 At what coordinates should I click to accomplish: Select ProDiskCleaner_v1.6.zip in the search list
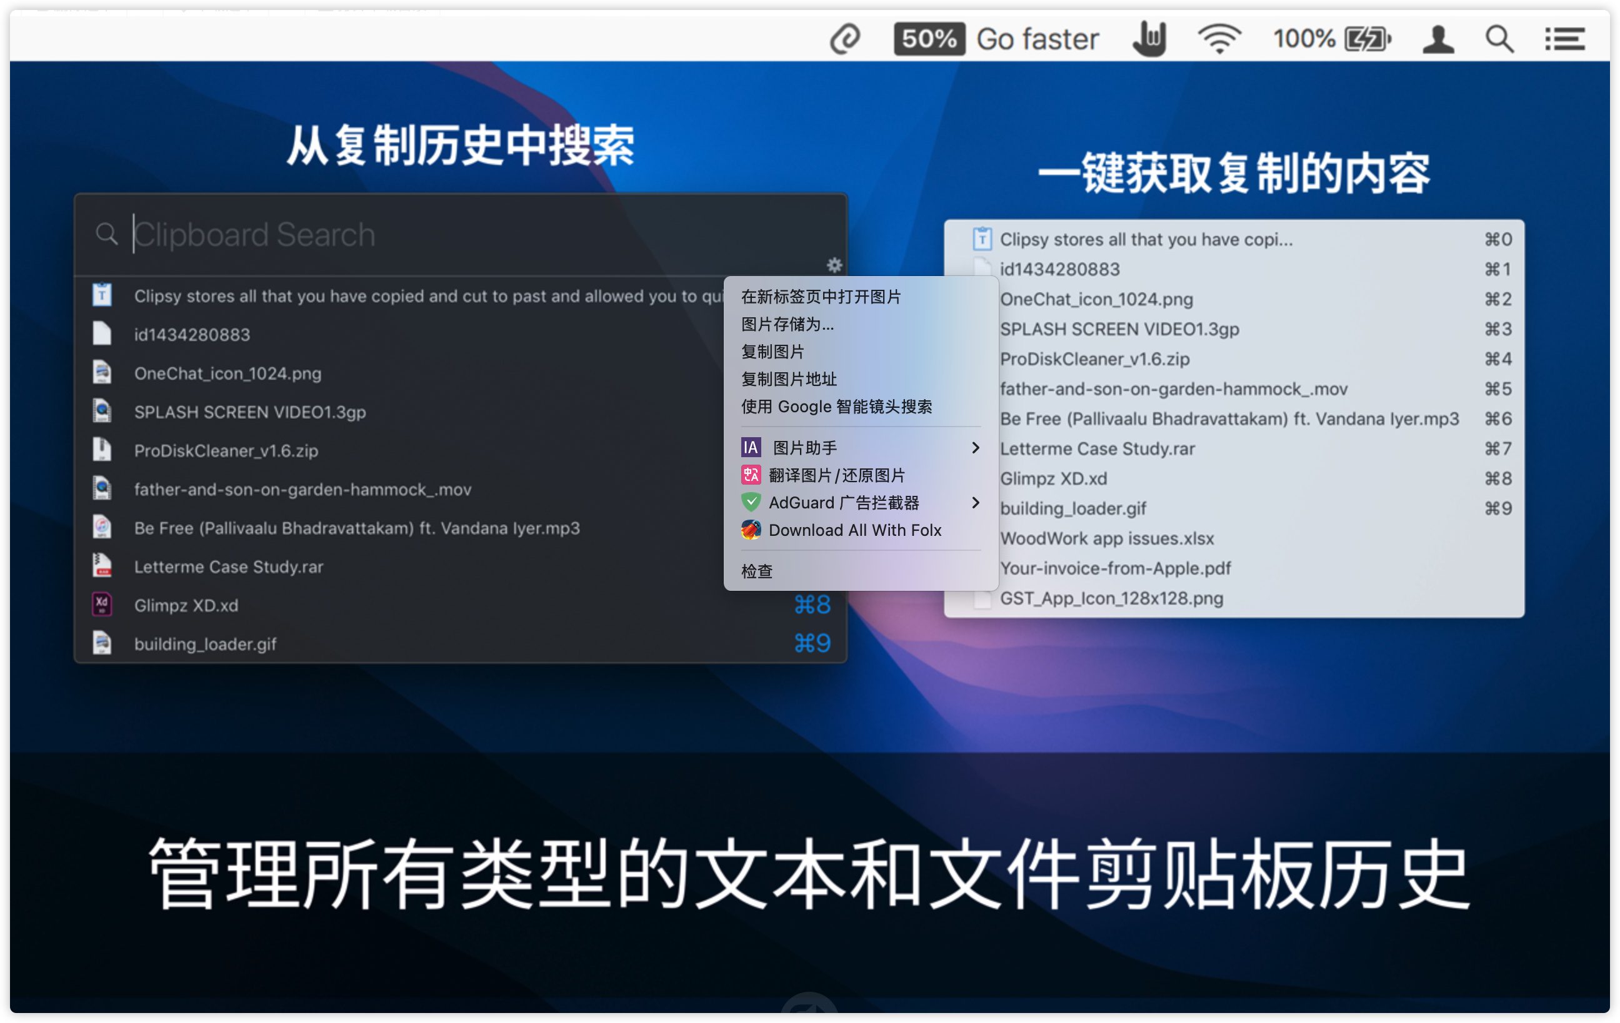(226, 450)
